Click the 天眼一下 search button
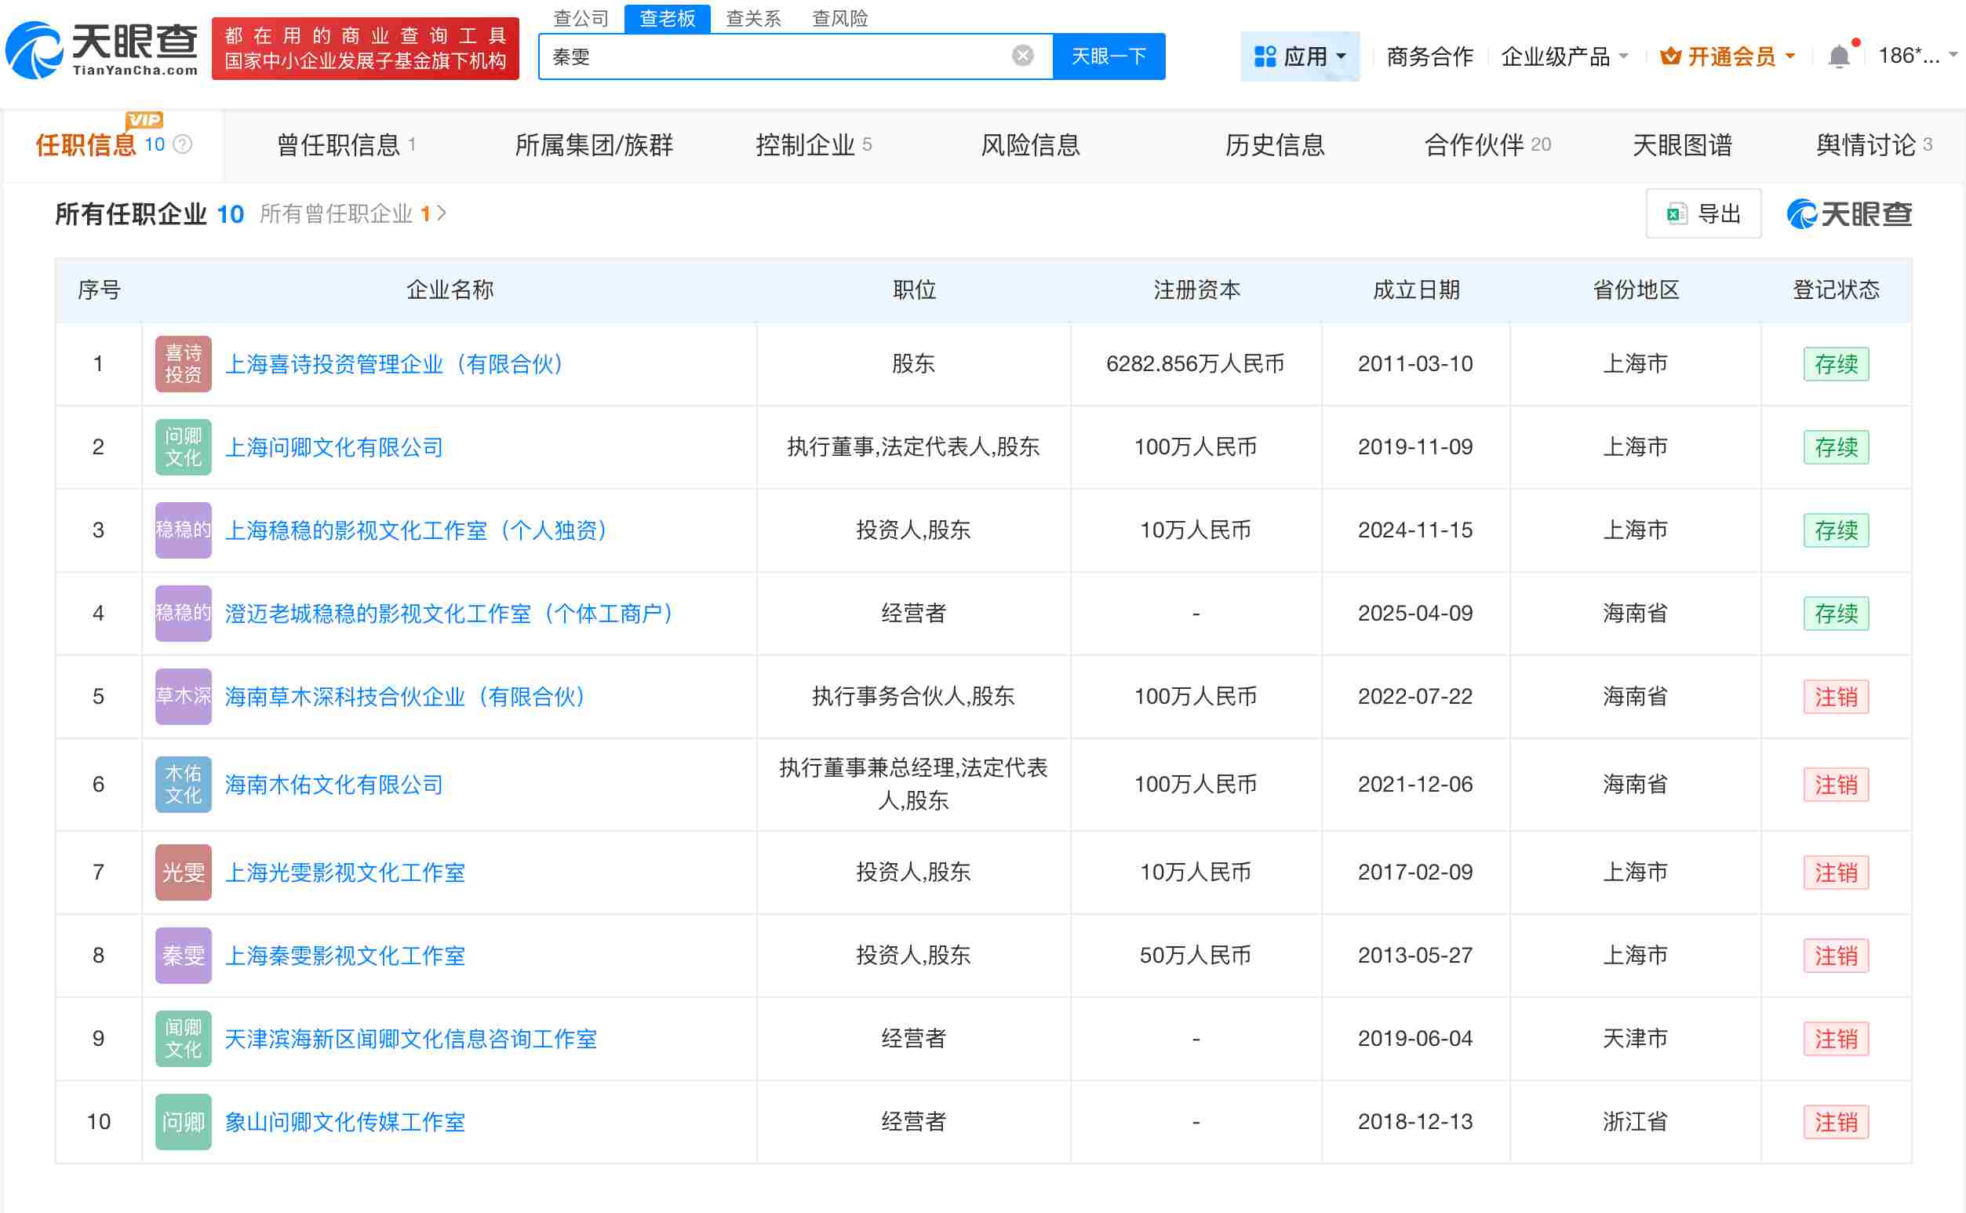This screenshot has height=1213, width=1966. [1109, 56]
